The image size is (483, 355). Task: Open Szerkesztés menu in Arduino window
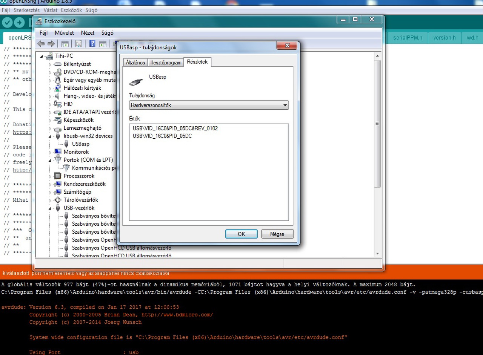click(27, 10)
